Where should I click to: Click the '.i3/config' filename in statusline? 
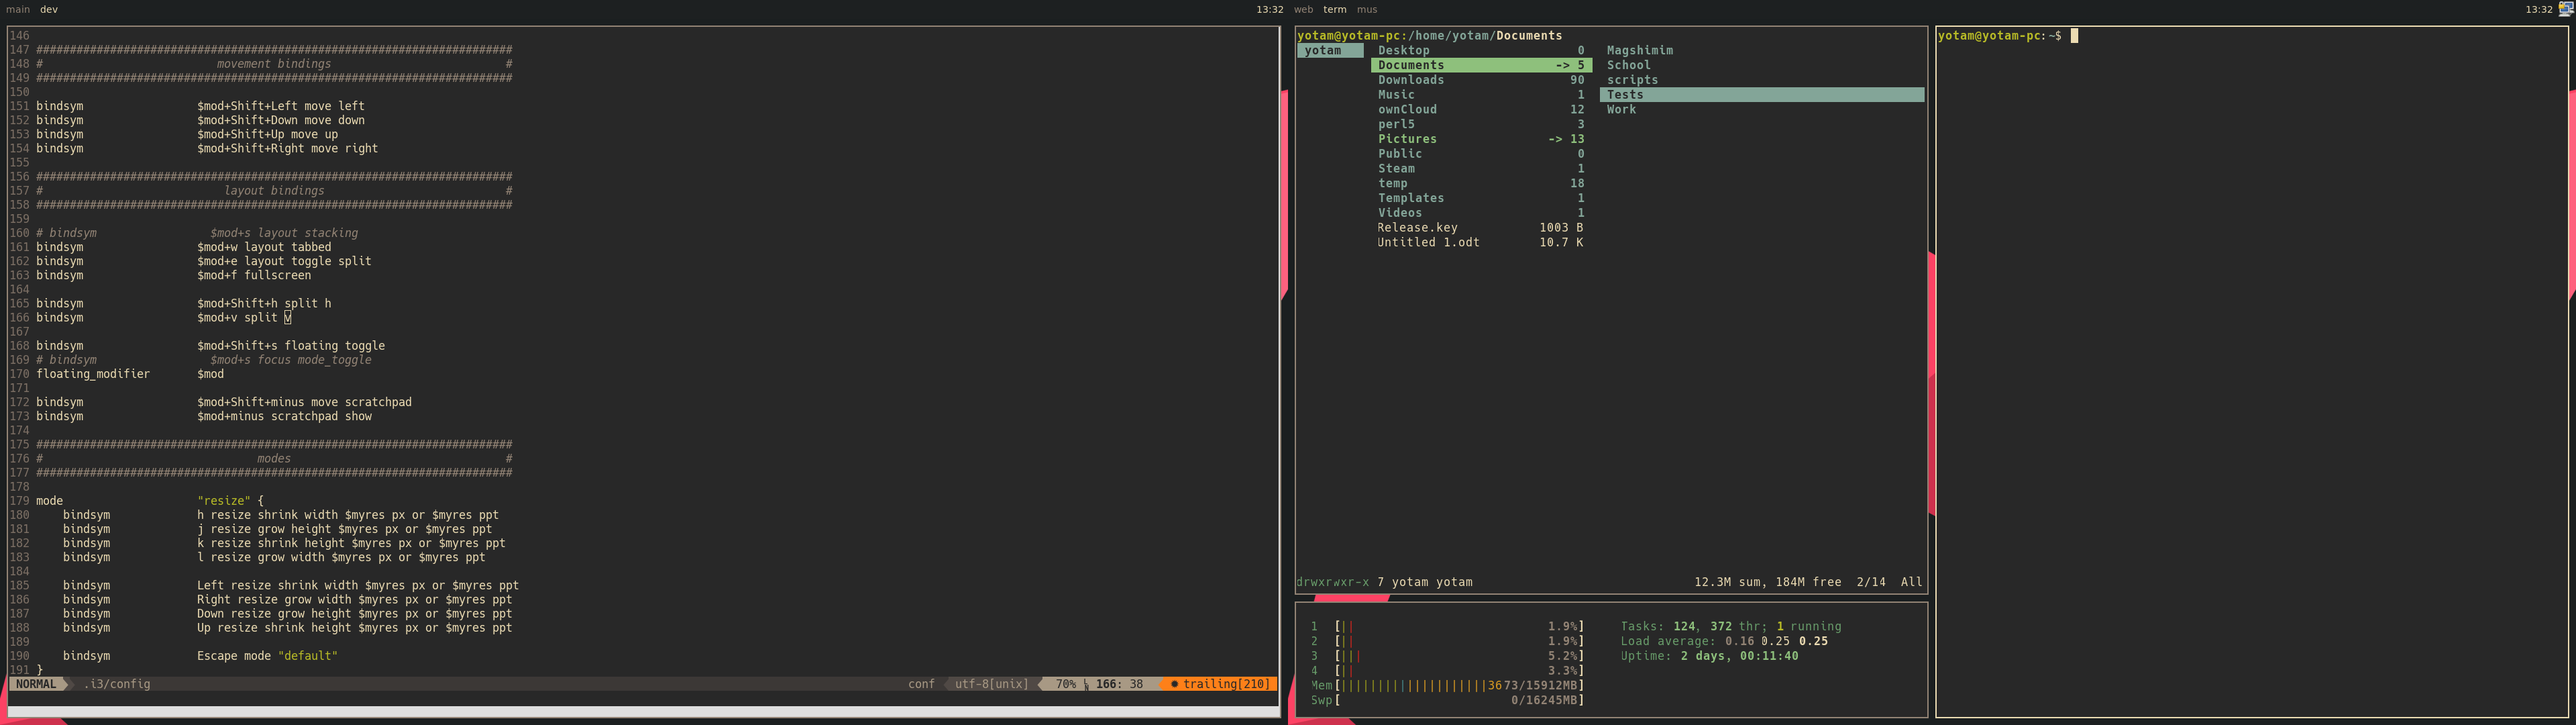tap(117, 684)
